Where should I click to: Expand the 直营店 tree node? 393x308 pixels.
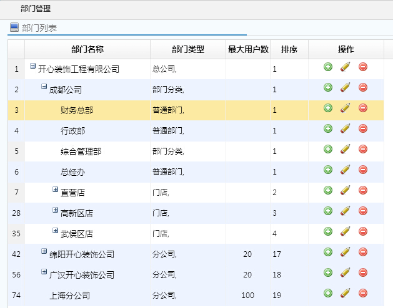click(x=55, y=190)
